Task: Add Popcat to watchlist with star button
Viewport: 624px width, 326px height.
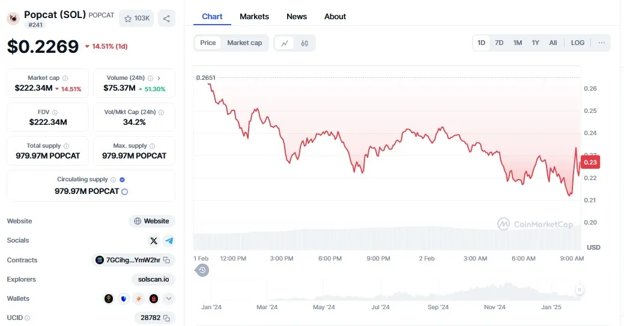Action: [x=136, y=18]
